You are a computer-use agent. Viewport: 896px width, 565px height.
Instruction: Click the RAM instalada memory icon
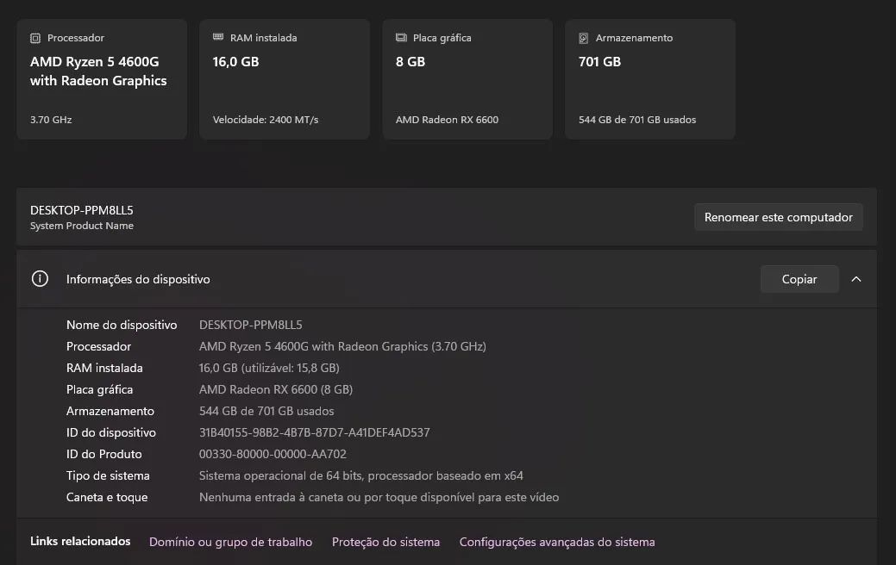[218, 37]
